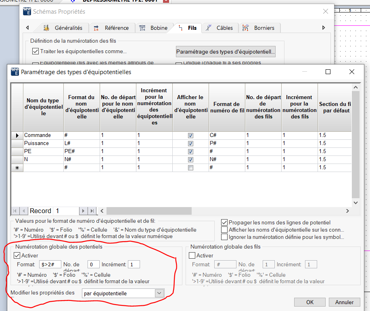The height and width of the screenshot is (311, 370).
Task: Select the Bobine tab icon
Action: pyautogui.click(x=142, y=28)
